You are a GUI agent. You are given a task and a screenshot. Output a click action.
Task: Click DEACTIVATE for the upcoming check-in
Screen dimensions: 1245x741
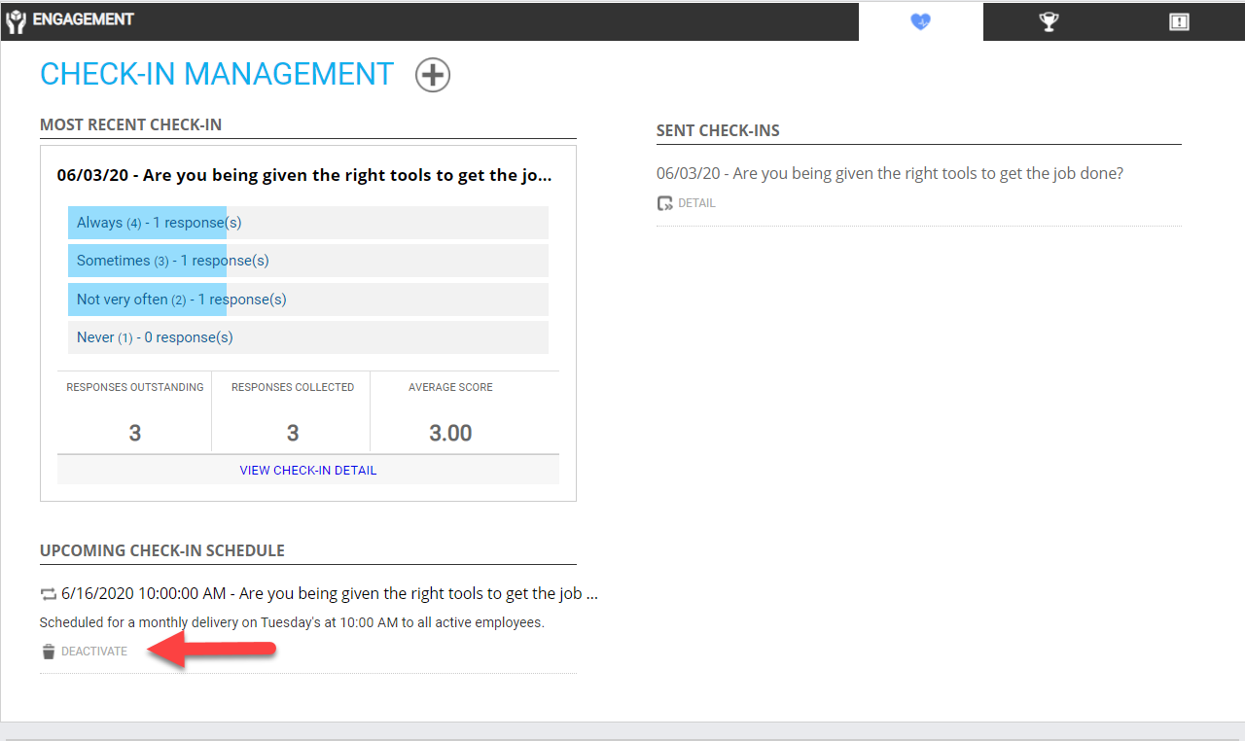[x=95, y=652]
